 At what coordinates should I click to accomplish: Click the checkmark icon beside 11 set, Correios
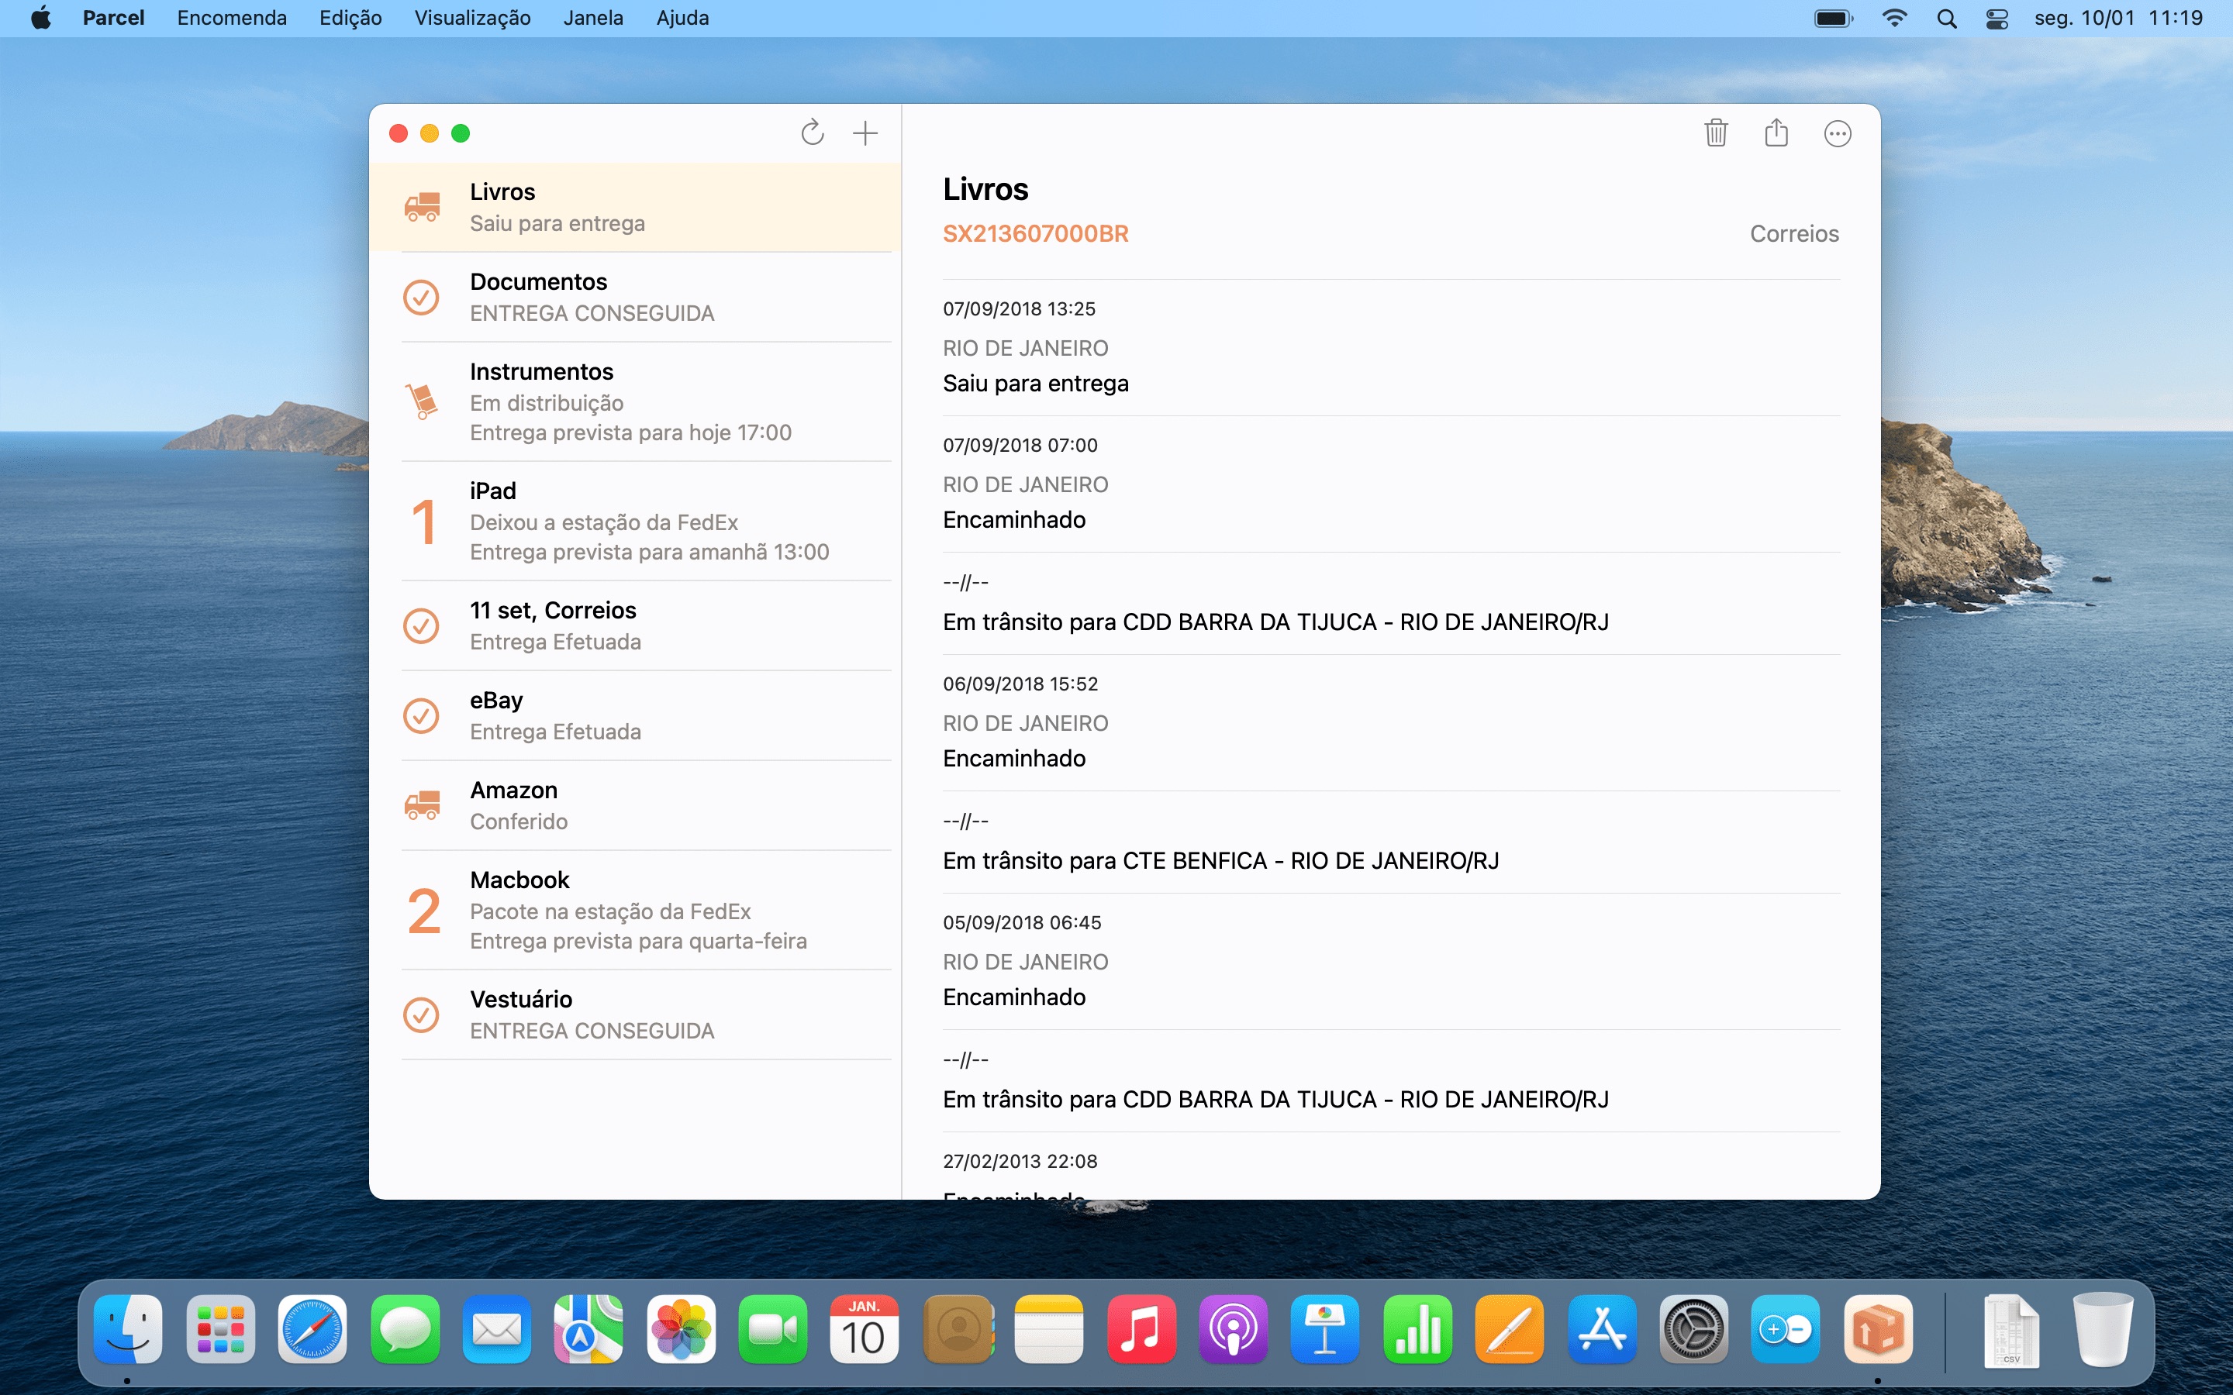422,625
